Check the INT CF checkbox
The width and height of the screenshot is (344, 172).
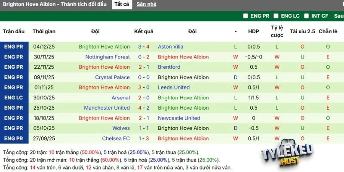(306, 16)
